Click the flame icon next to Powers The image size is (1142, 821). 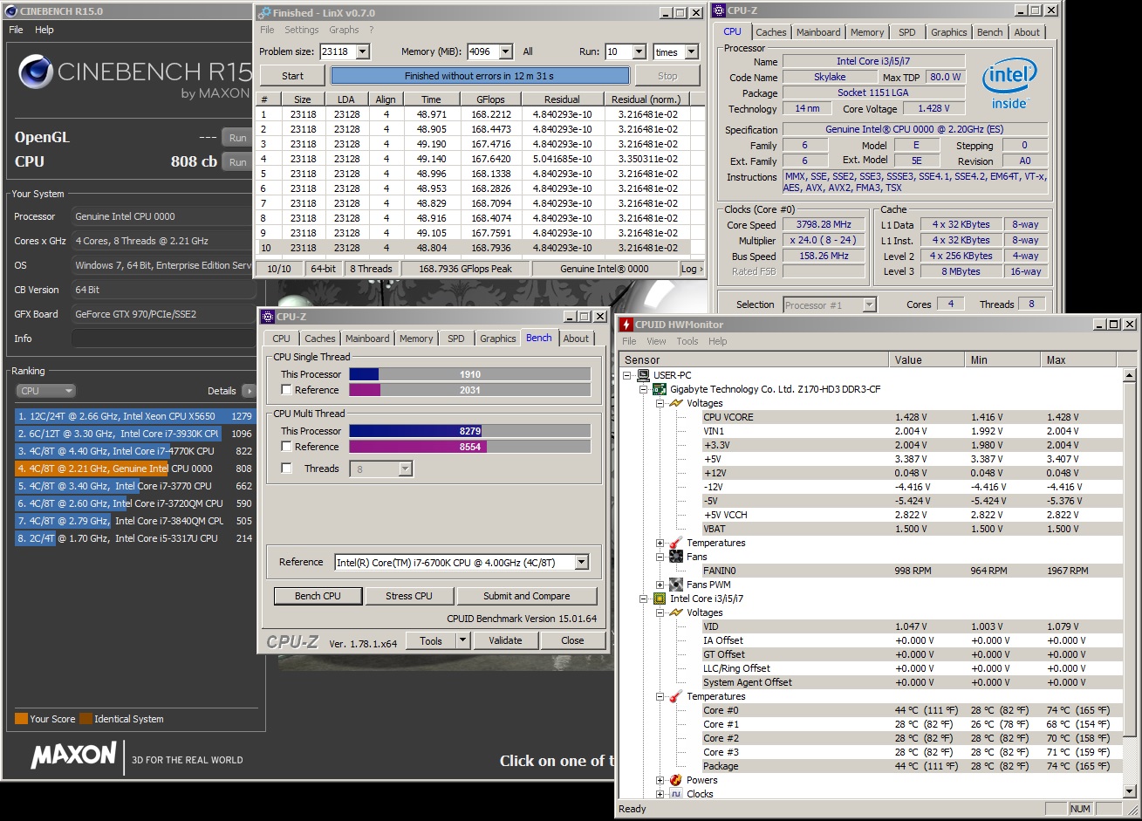pos(676,780)
